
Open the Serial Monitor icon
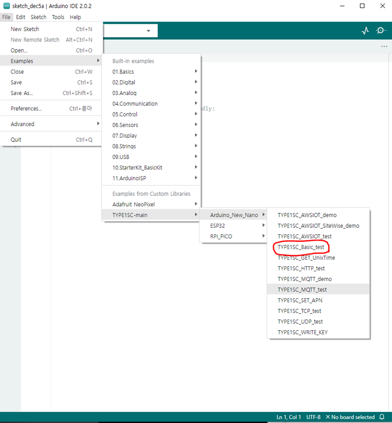pos(381,30)
